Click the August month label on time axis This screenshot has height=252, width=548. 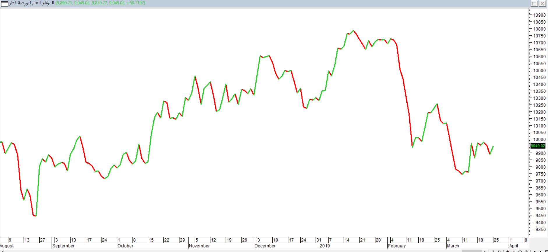click(7, 246)
